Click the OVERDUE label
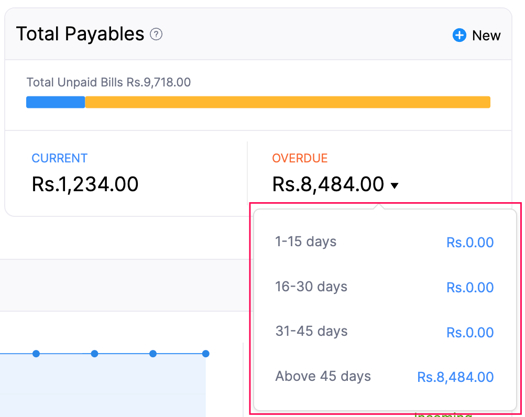 [x=300, y=159]
